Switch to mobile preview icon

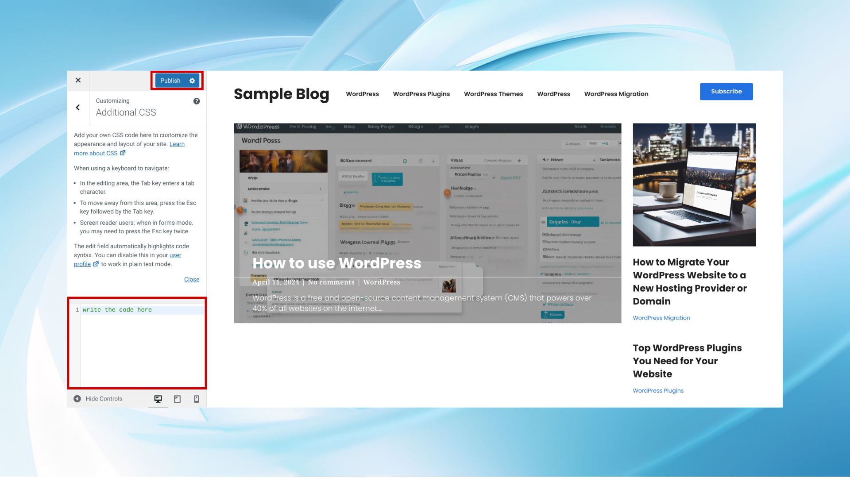coord(197,399)
